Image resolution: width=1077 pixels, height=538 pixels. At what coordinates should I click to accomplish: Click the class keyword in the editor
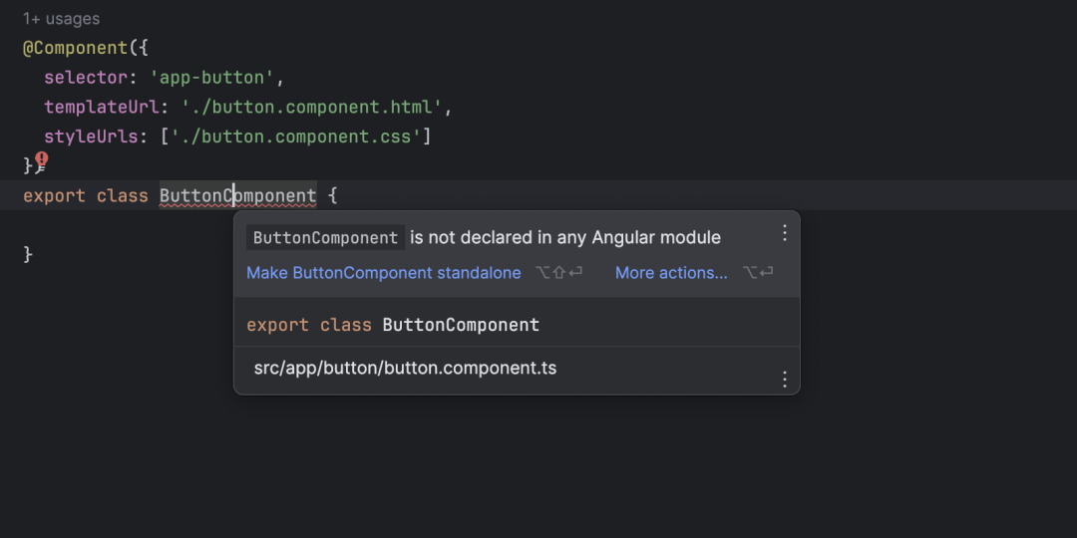[123, 196]
